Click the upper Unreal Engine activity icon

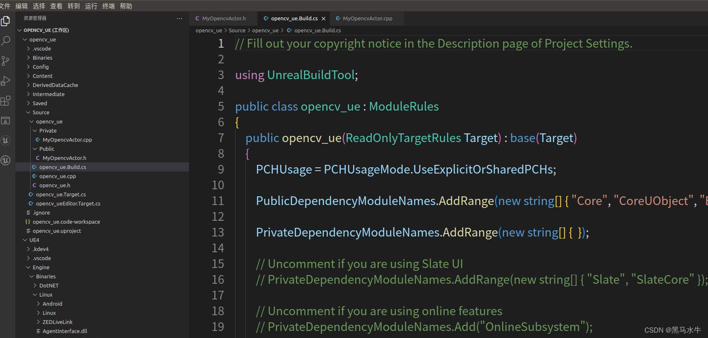pos(5,140)
